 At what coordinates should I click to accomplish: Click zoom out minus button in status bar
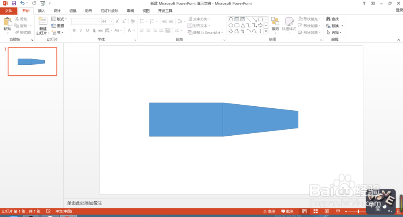click(346, 211)
